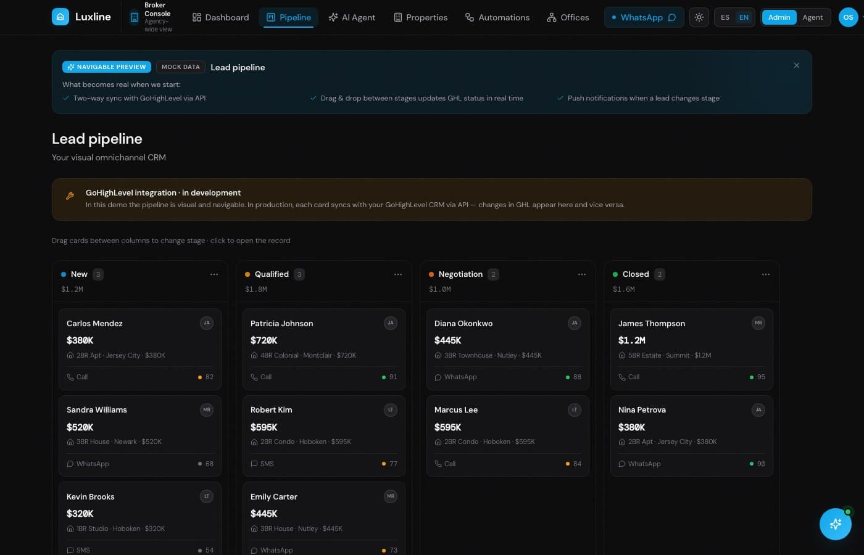This screenshot has height=555, width=864.
Task: Open Emily Carter lead card
Action: coord(323,519)
